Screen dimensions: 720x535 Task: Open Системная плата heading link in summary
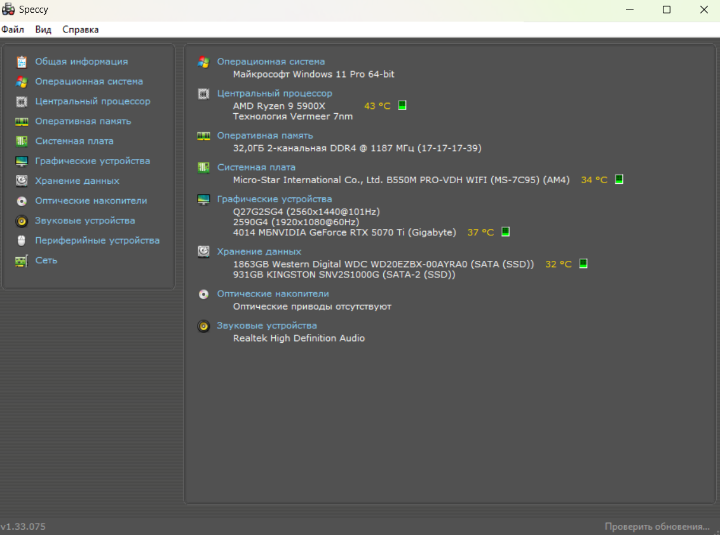[x=256, y=167]
